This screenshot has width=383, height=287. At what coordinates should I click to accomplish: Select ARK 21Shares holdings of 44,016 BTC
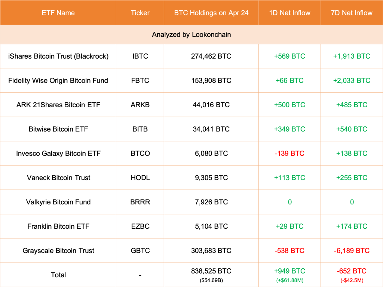(x=211, y=105)
